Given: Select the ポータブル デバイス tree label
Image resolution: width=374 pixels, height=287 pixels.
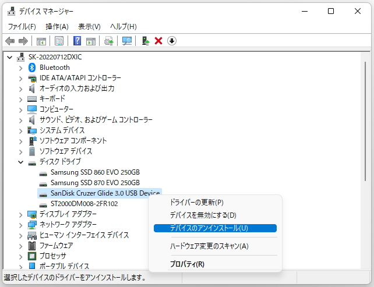Looking at the screenshot, I should (64, 266).
